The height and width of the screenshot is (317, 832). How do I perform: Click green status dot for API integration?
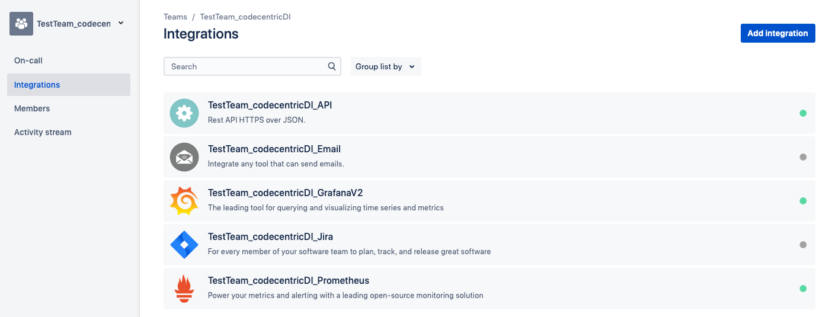[803, 113]
